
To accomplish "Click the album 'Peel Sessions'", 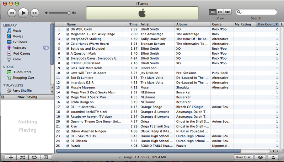I will point(186,73).
